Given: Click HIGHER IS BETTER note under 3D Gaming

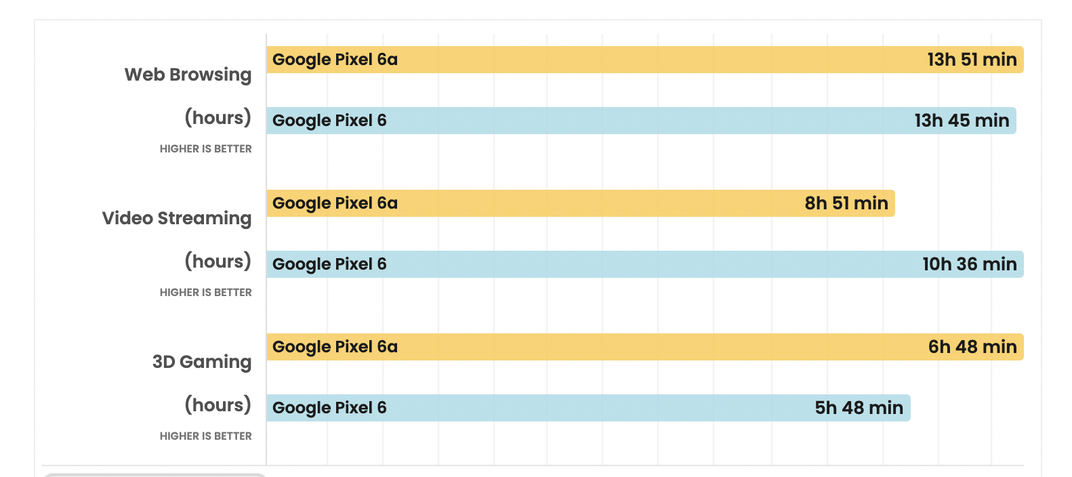Looking at the screenshot, I should (x=205, y=436).
